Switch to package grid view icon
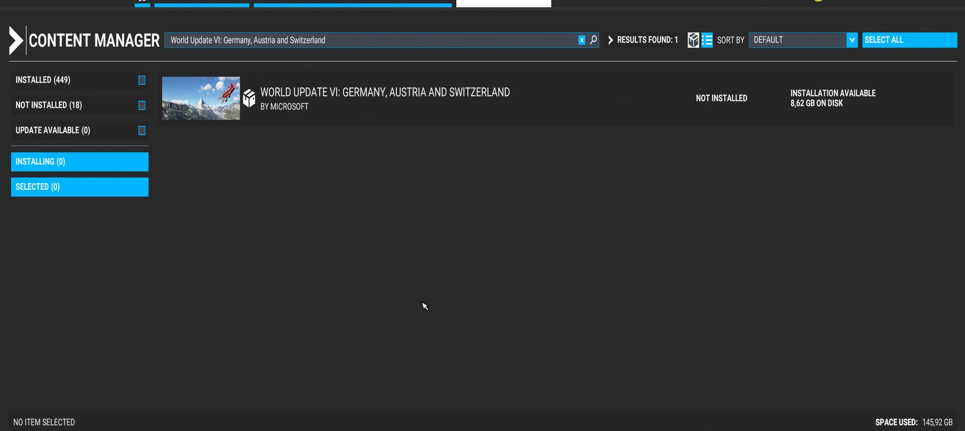 point(693,40)
